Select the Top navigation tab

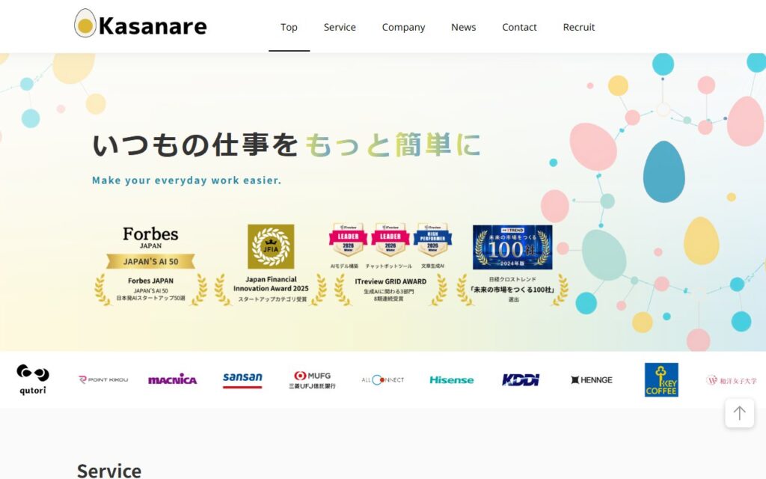[289, 27]
